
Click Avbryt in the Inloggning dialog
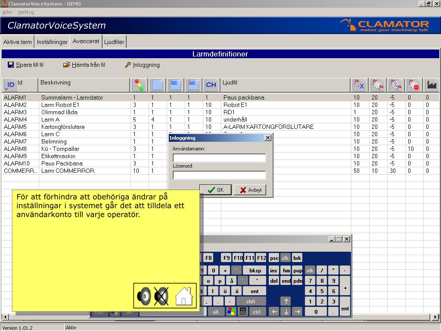tap(250, 190)
